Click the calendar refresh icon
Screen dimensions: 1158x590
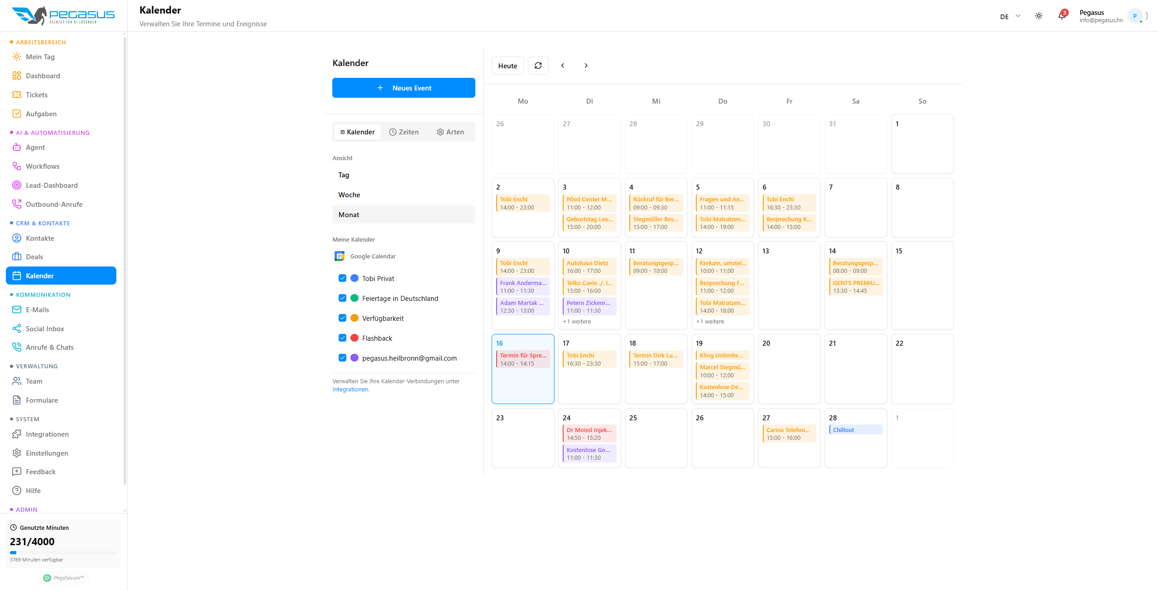(538, 66)
